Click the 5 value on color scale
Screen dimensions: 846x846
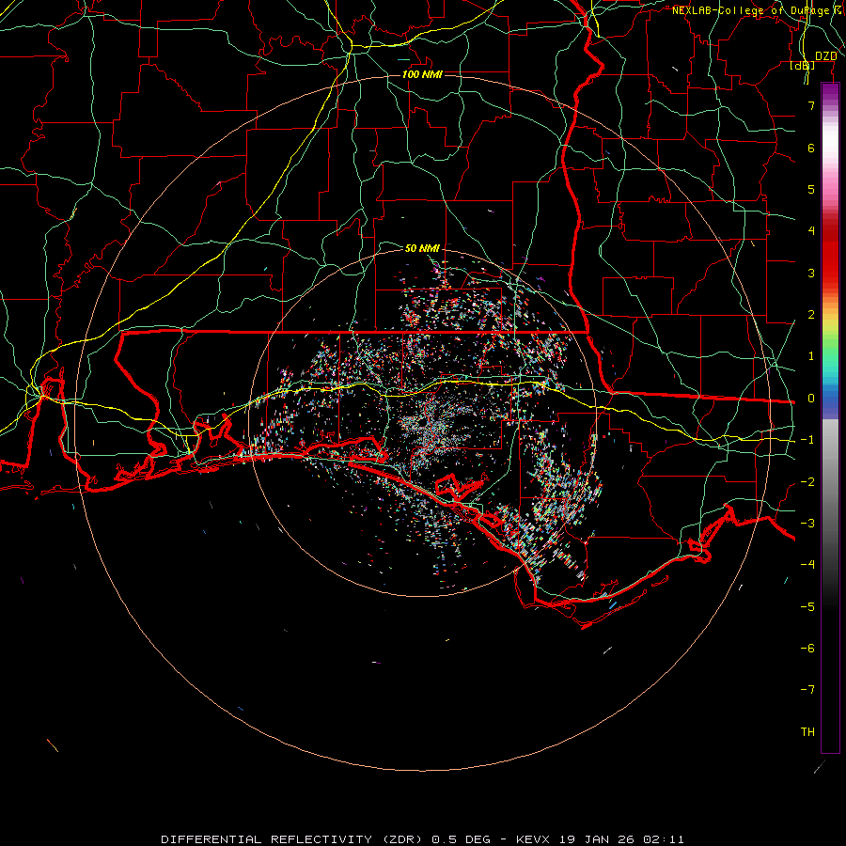(x=811, y=189)
